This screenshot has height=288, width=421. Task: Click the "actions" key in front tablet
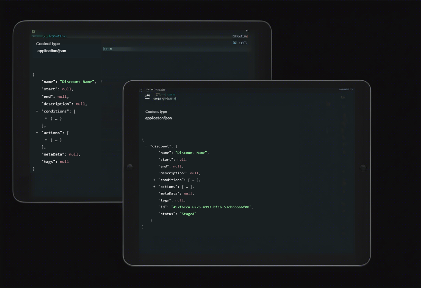coord(169,187)
